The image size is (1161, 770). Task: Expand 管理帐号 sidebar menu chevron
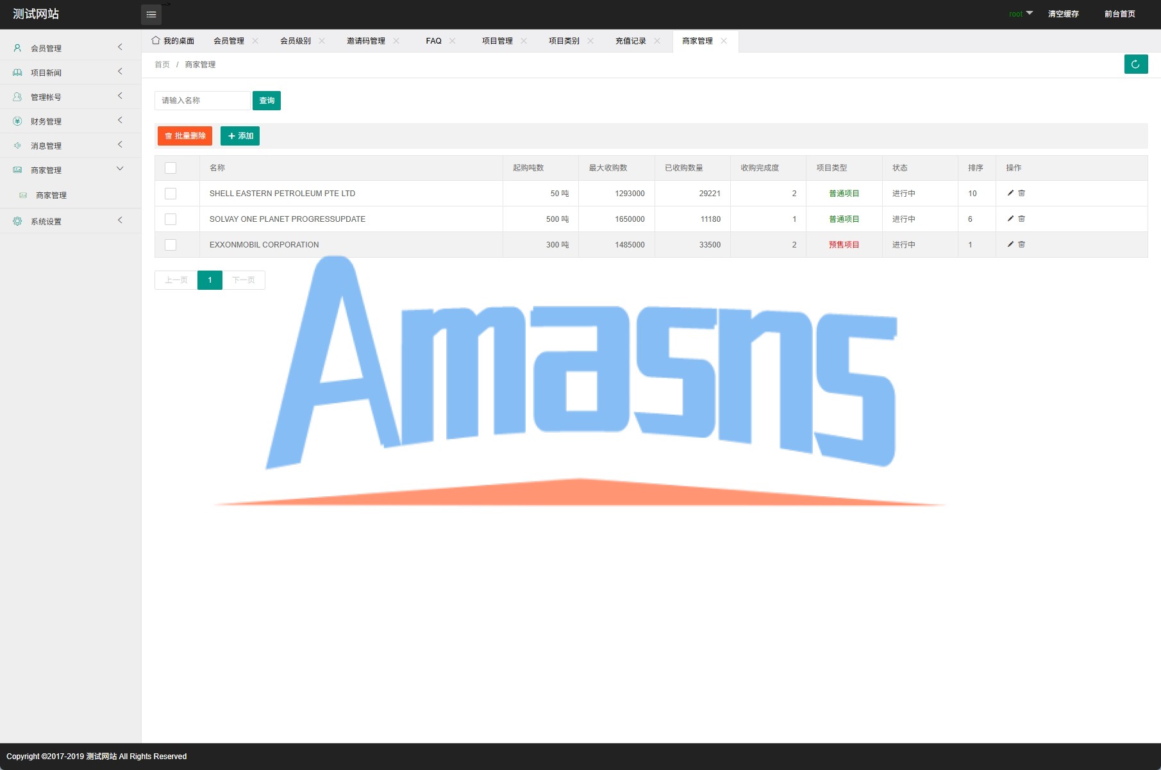[120, 96]
